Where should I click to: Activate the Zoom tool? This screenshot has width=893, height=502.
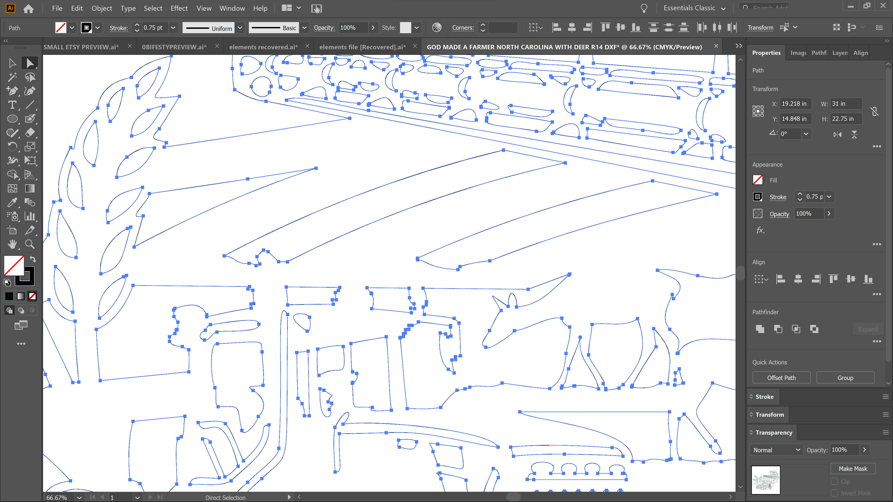coord(30,244)
